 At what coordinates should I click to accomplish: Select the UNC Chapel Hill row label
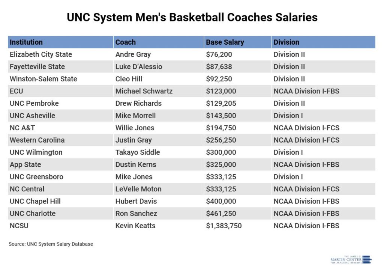pos(35,201)
